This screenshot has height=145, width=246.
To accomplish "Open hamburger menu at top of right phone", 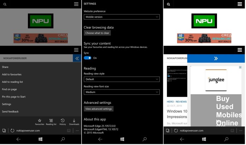I will [240, 4].
